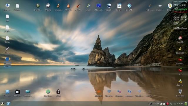Open the Audio music-note icon
The height and width of the screenshot is (106, 188).
(x=89, y=6)
